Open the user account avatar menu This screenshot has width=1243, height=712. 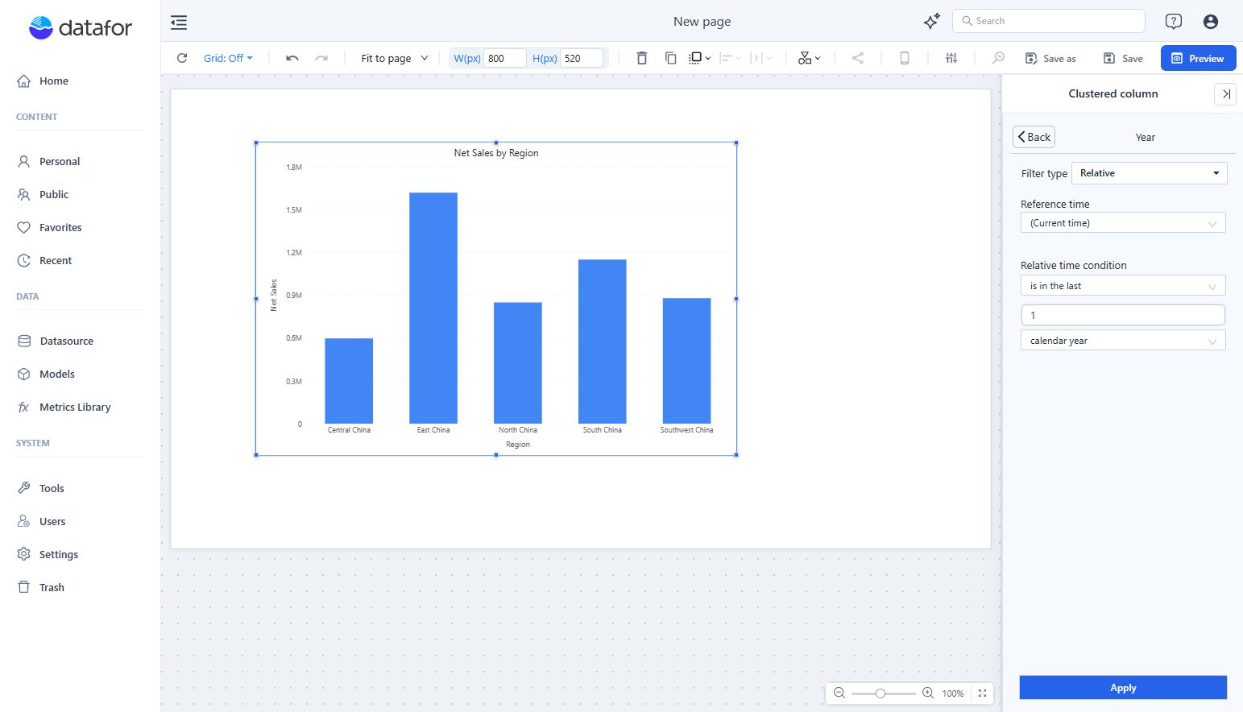pos(1211,22)
